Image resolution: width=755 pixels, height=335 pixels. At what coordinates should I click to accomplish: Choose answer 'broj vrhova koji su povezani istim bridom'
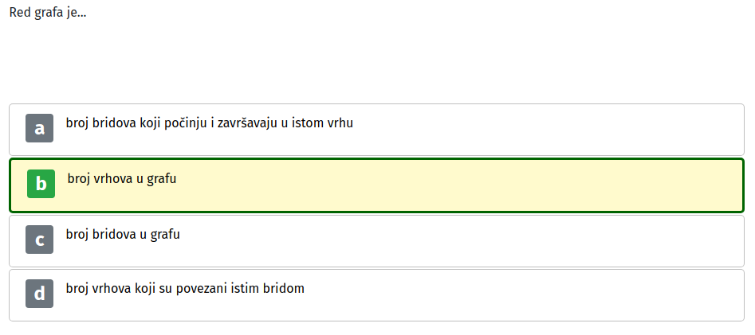tap(185, 288)
